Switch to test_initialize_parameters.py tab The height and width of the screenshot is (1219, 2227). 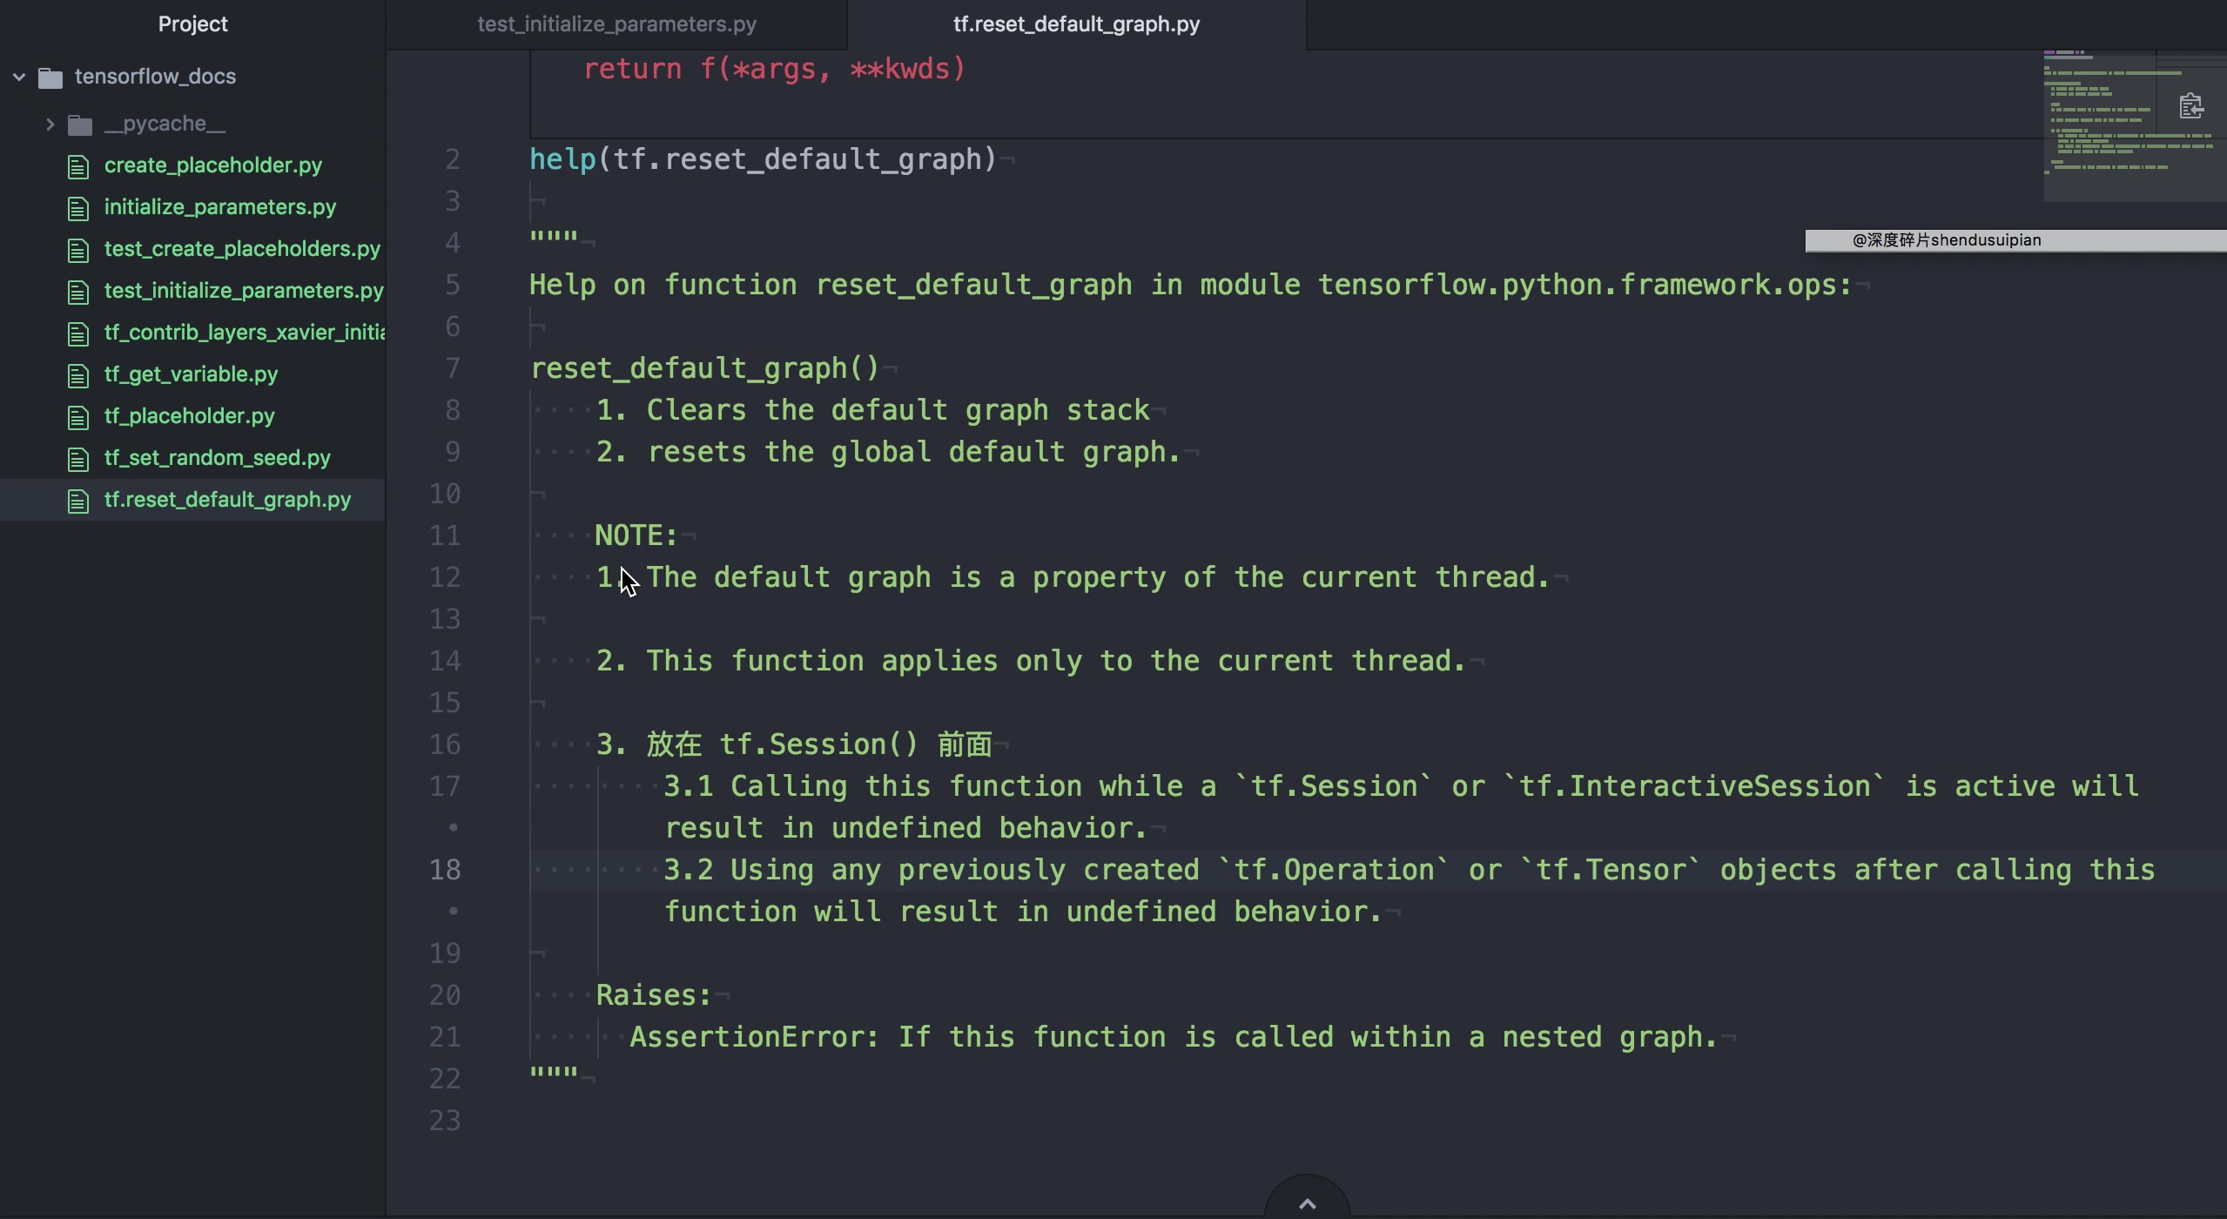(x=616, y=24)
